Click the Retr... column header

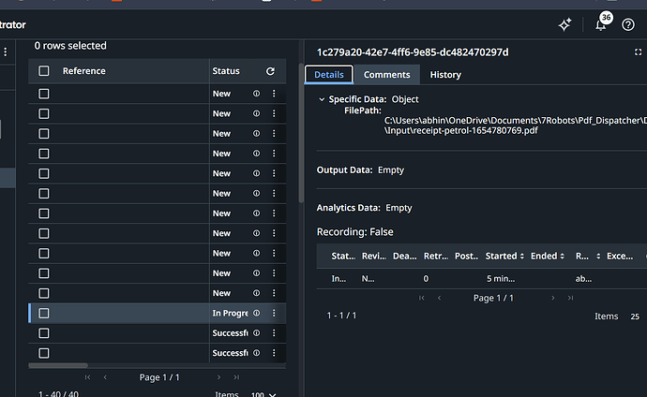pyautogui.click(x=436, y=257)
